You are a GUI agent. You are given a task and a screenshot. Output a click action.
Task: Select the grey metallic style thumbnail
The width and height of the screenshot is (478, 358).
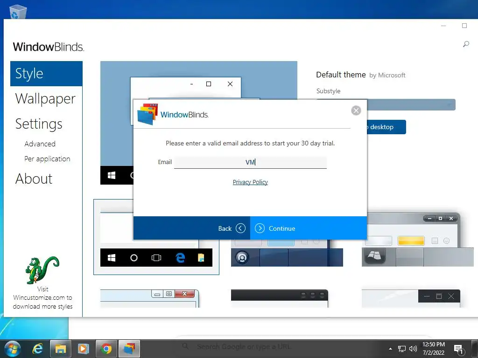(x=417, y=240)
